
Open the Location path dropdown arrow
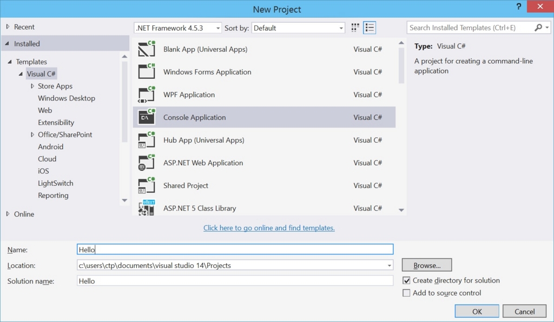point(389,265)
